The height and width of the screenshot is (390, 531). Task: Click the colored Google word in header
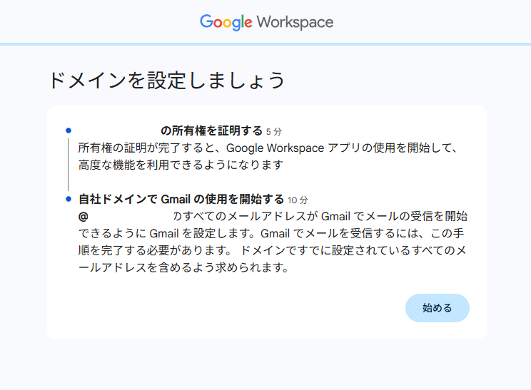click(226, 22)
